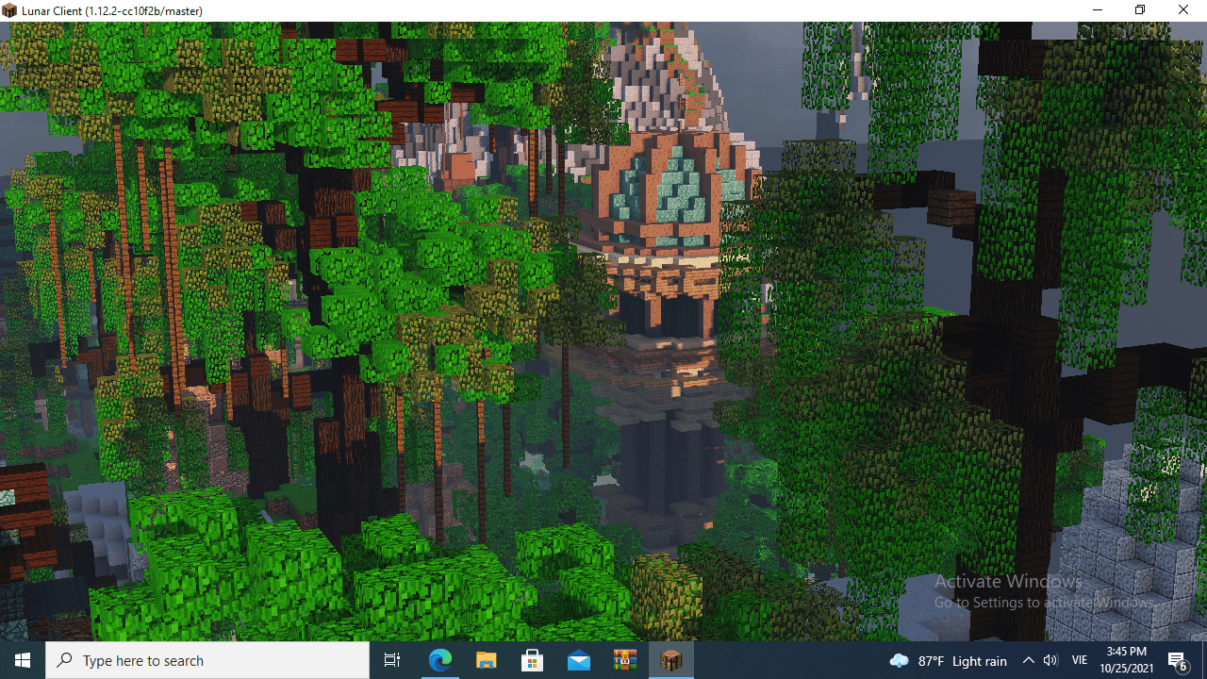1207x679 pixels.
Task: Open the weather widget showing Light rain
Action: pyautogui.click(x=949, y=660)
